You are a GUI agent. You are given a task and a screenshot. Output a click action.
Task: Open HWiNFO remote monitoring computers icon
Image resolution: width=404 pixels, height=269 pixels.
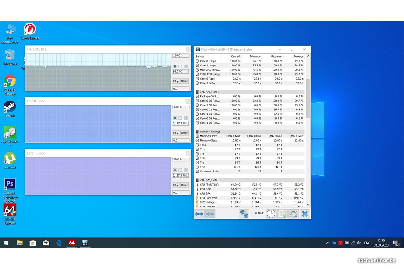[x=244, y=214]
